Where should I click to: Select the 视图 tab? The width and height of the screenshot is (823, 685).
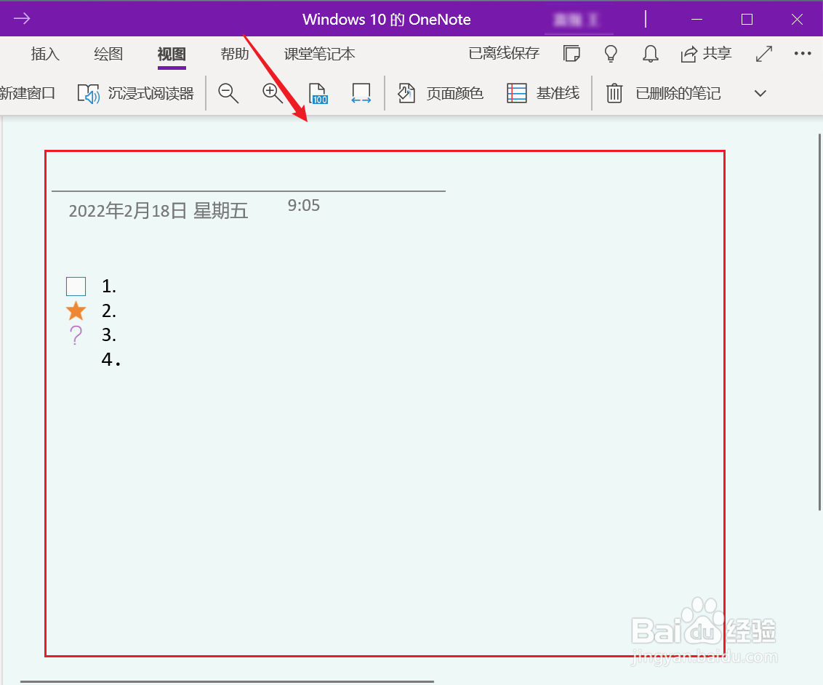[172, 54]
